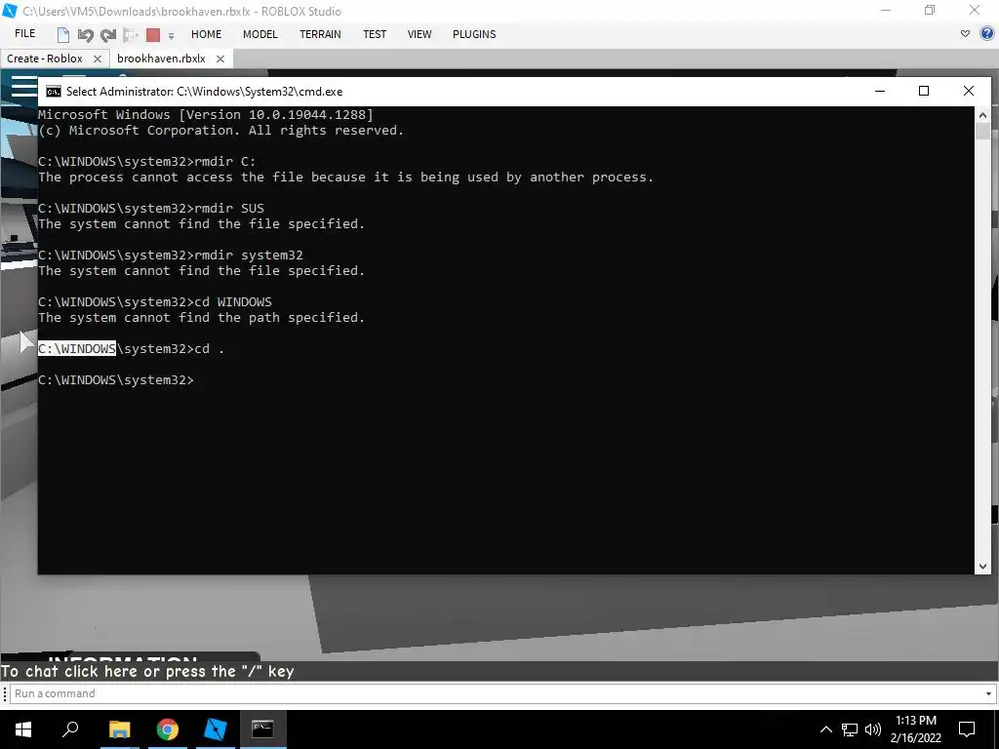Close the cmd.exe window
The image size is (999, 749).
coord(969,91)
